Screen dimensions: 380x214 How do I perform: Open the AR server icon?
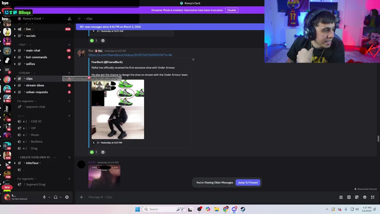pos(7,51)
